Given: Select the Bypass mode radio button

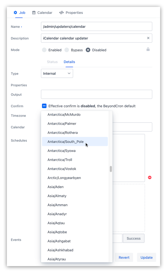Looking at the screenshot, I should tap(67, 50).
